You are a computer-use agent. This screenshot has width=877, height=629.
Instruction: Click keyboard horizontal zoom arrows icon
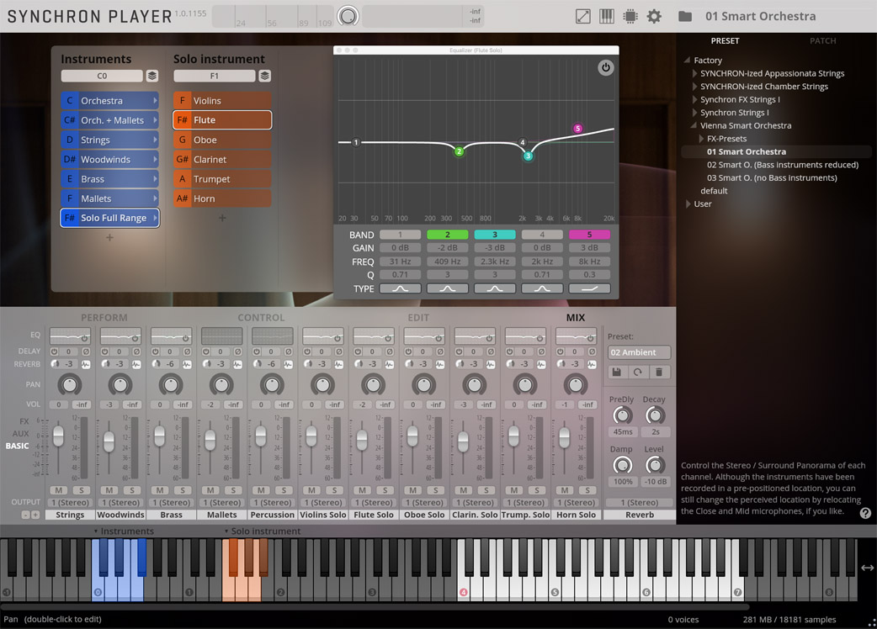(867, 568)
